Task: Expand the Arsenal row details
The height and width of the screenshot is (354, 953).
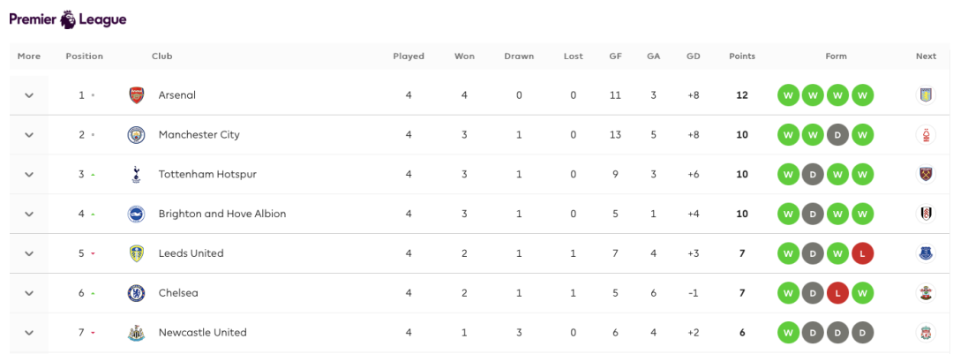Action: tap(29, 95)
